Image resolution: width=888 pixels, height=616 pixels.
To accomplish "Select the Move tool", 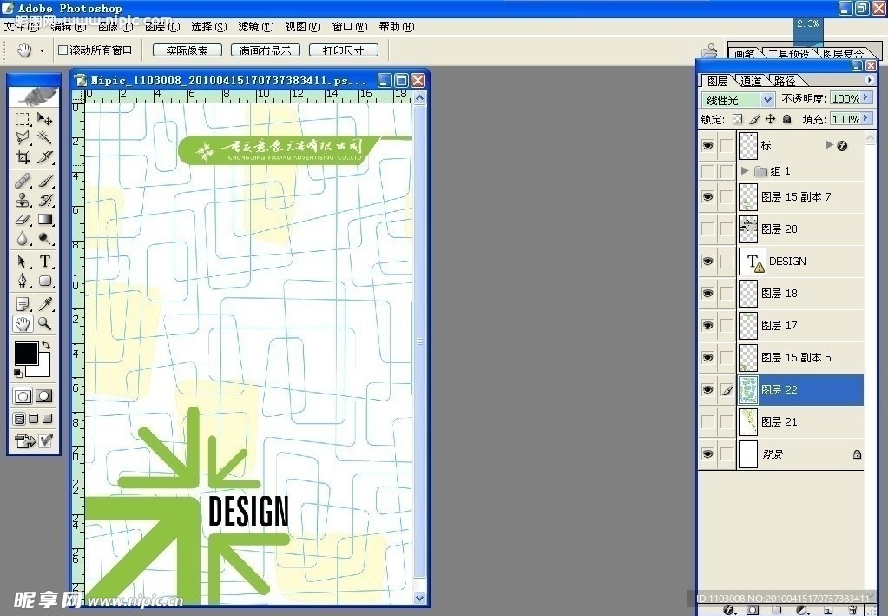I will pyautogui.click(x=45, y=119).
